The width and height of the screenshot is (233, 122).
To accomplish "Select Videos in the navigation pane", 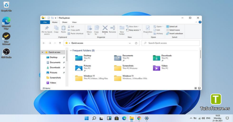I will pos(53,83).
